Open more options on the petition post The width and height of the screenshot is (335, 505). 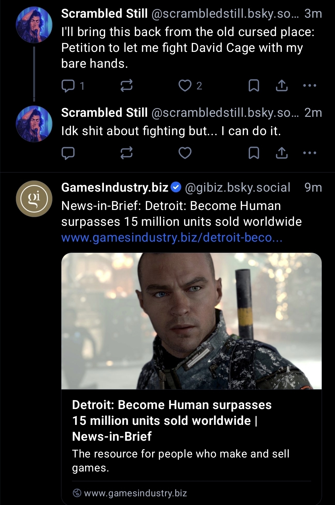(x=310, y=86)
